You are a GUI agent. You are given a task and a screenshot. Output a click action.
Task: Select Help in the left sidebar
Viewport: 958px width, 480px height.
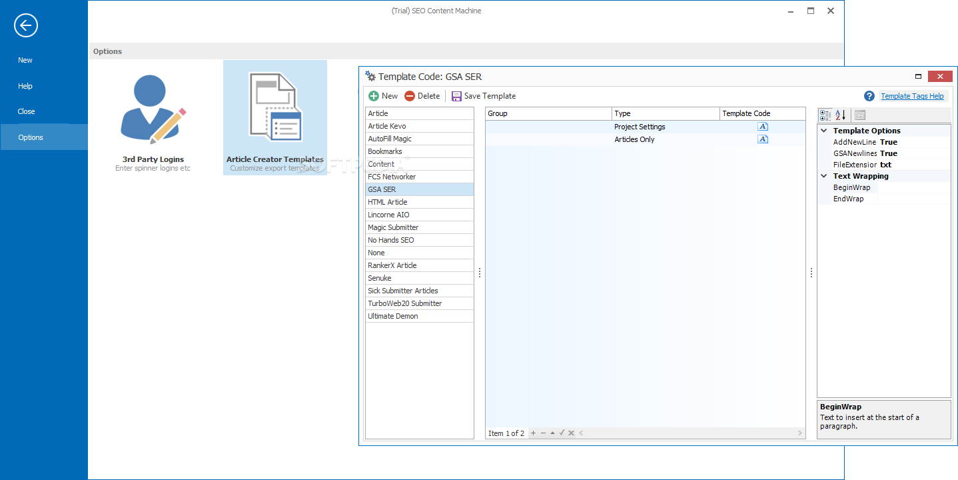coord(44,86)
